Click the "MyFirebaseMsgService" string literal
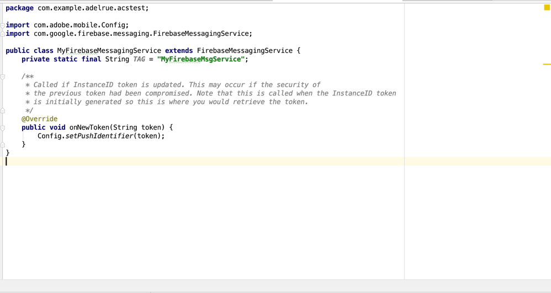Viewport: 551px width, 293px height. tap(201, 59)
